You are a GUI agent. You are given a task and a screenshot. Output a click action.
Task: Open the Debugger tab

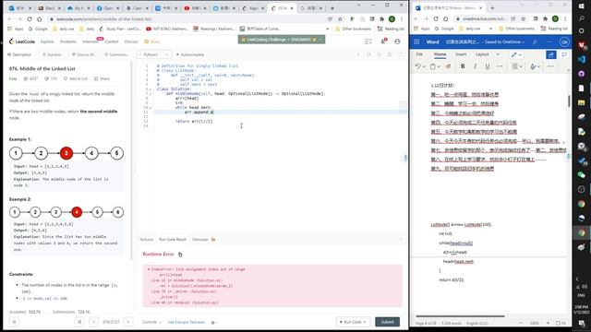[203, 240]
